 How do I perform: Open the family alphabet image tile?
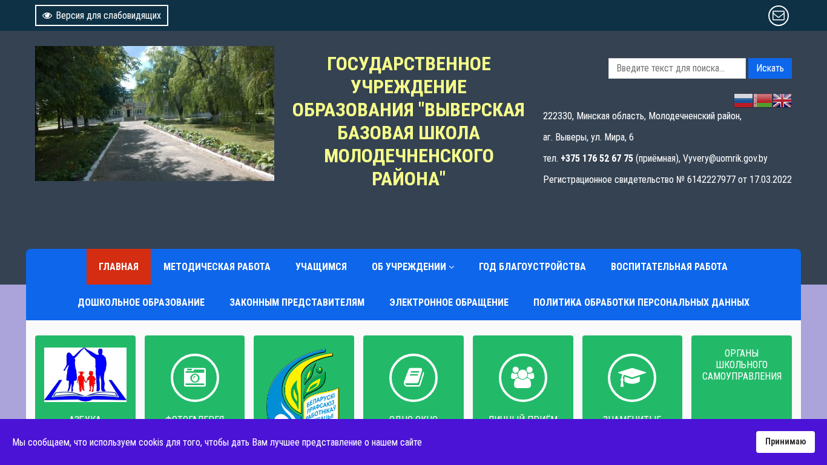[x=85, y=375]
